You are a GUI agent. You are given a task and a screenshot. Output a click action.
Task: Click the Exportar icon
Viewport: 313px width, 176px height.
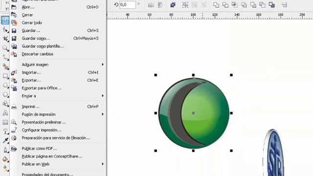(14, 80)
